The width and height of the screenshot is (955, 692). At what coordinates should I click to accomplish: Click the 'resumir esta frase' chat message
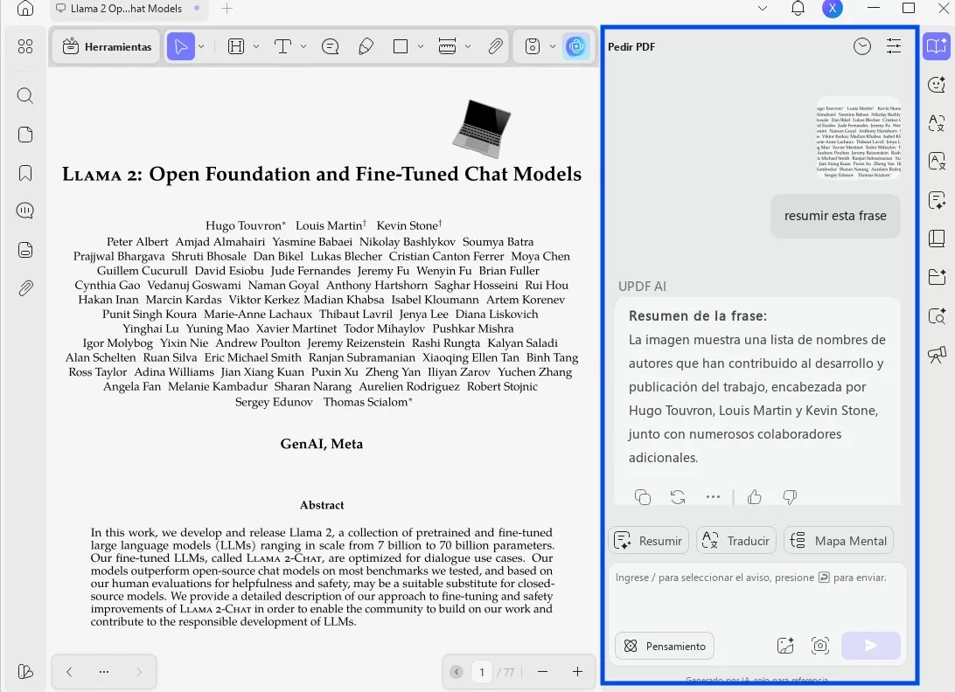pos(835,216)
